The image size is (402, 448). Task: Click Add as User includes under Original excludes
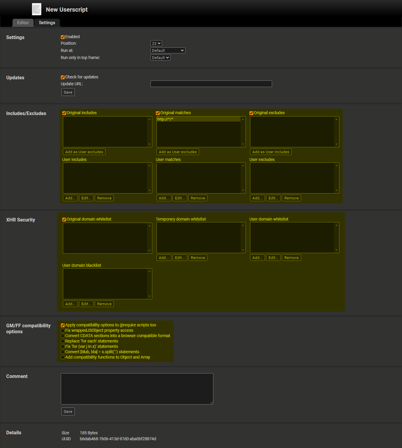[271, 151]
